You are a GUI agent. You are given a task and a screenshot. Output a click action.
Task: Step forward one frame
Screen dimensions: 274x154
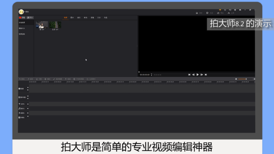point(202,75)
